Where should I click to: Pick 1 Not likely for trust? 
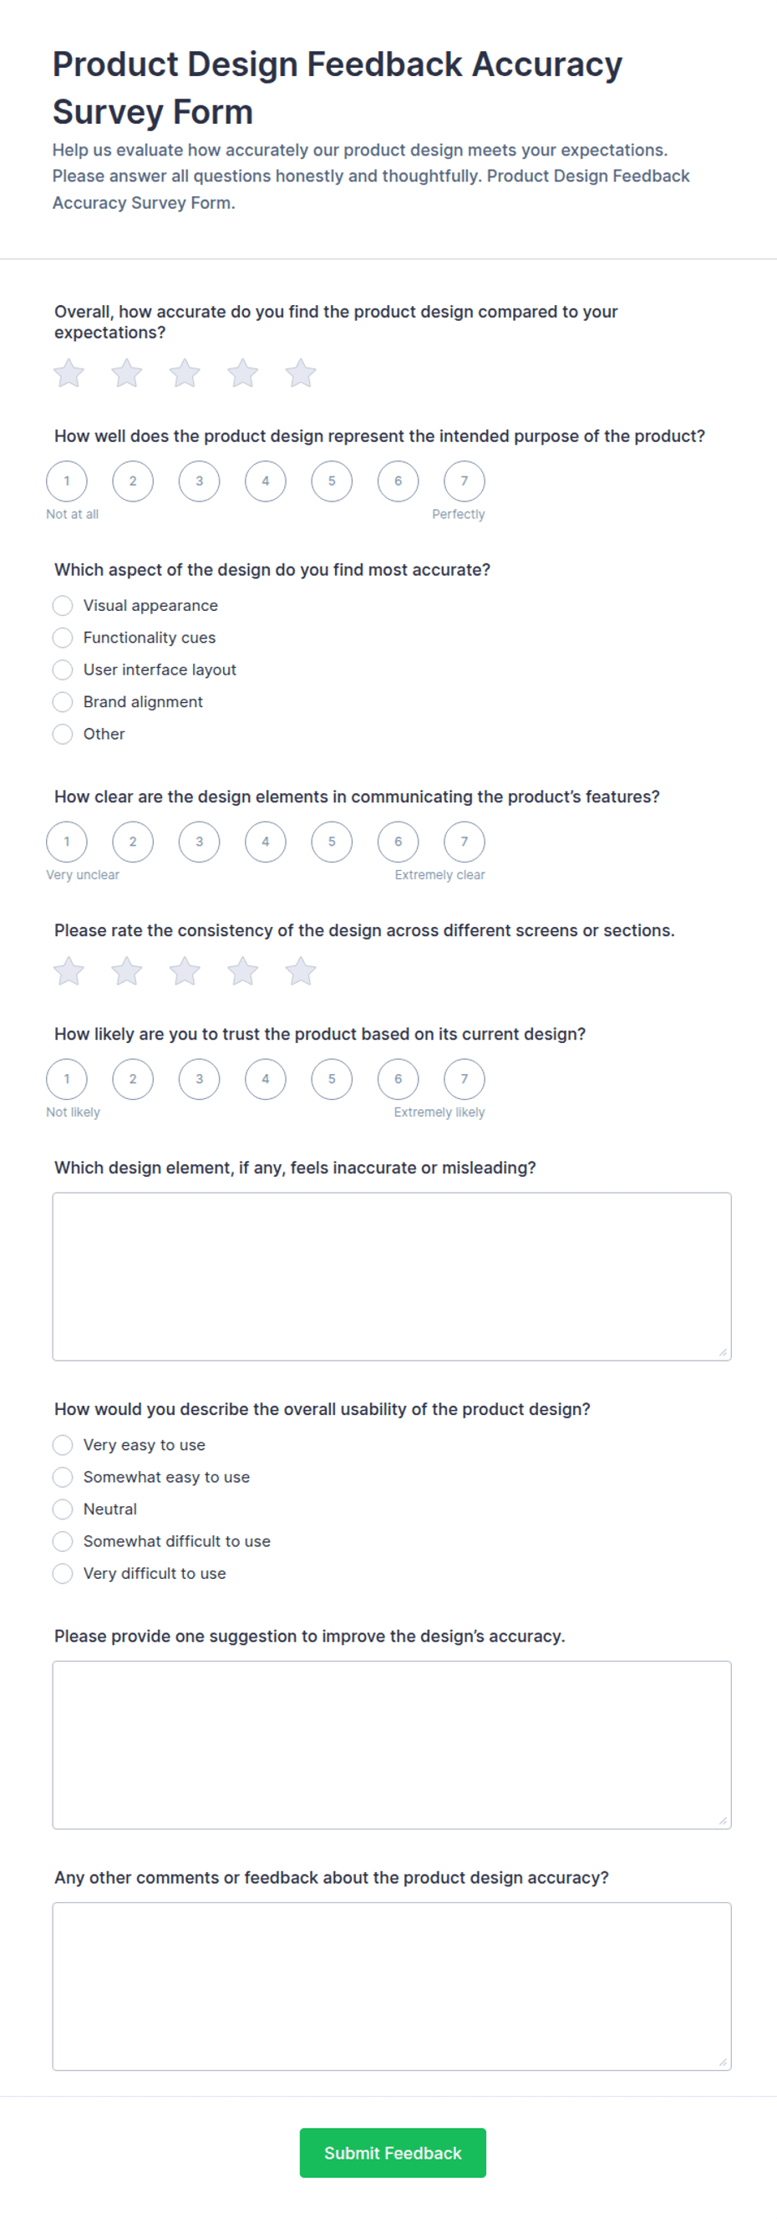[x=66, y=1078]
